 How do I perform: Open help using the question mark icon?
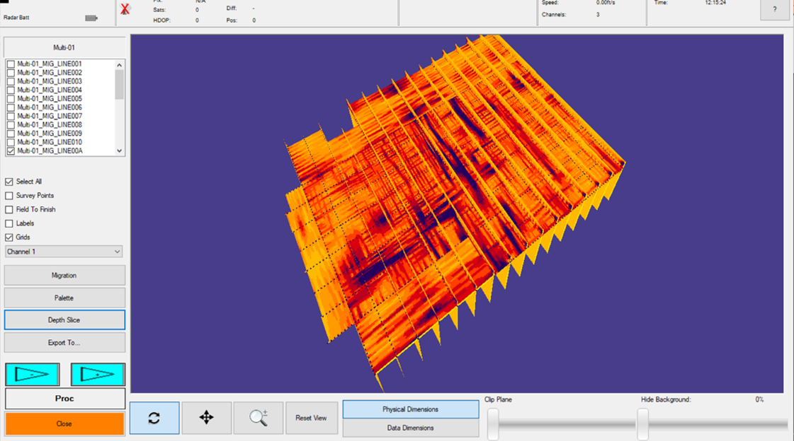coord(774,10)
